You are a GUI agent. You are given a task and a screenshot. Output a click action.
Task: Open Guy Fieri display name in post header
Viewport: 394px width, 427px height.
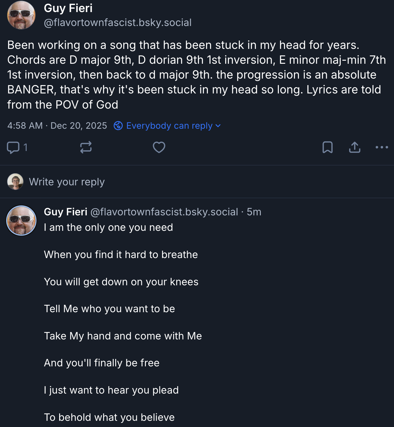[68, 8]
